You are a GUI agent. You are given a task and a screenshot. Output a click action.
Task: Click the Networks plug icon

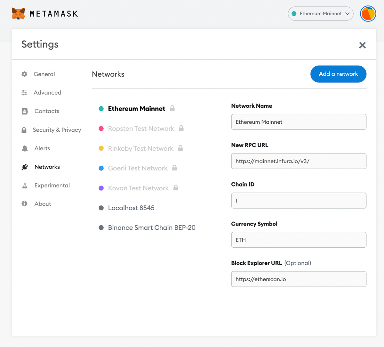coord(25,167)
